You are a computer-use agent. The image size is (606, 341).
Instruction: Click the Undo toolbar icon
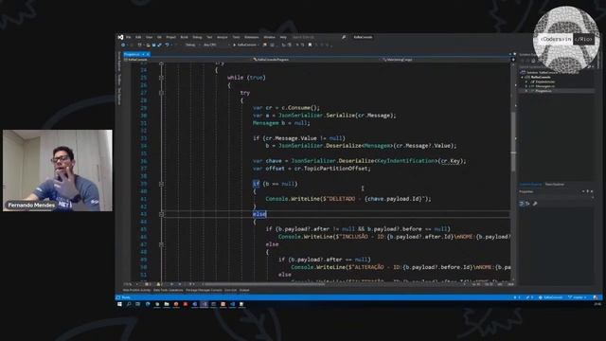click(167, 45)
